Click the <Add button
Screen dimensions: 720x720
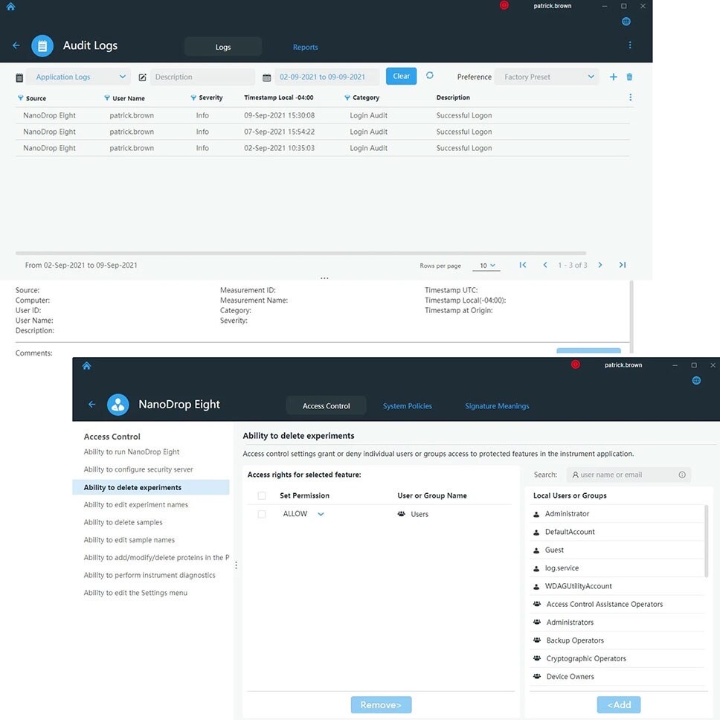tap(619, 705)
